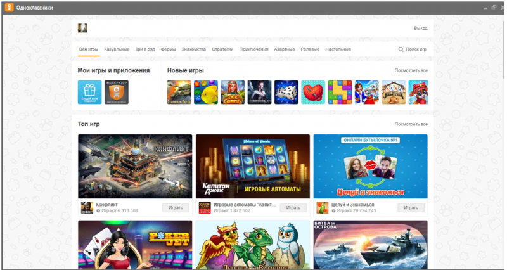Viewport: 507px width, 270px height.
Task: Open the red yarn heart game
Action: point(313,92)
